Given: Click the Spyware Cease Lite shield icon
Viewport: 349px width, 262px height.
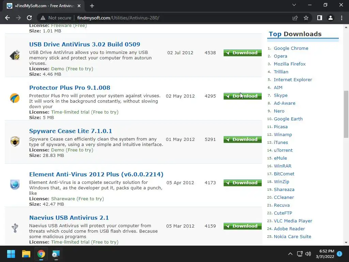Looking at the screenshot, I should 15,142.
